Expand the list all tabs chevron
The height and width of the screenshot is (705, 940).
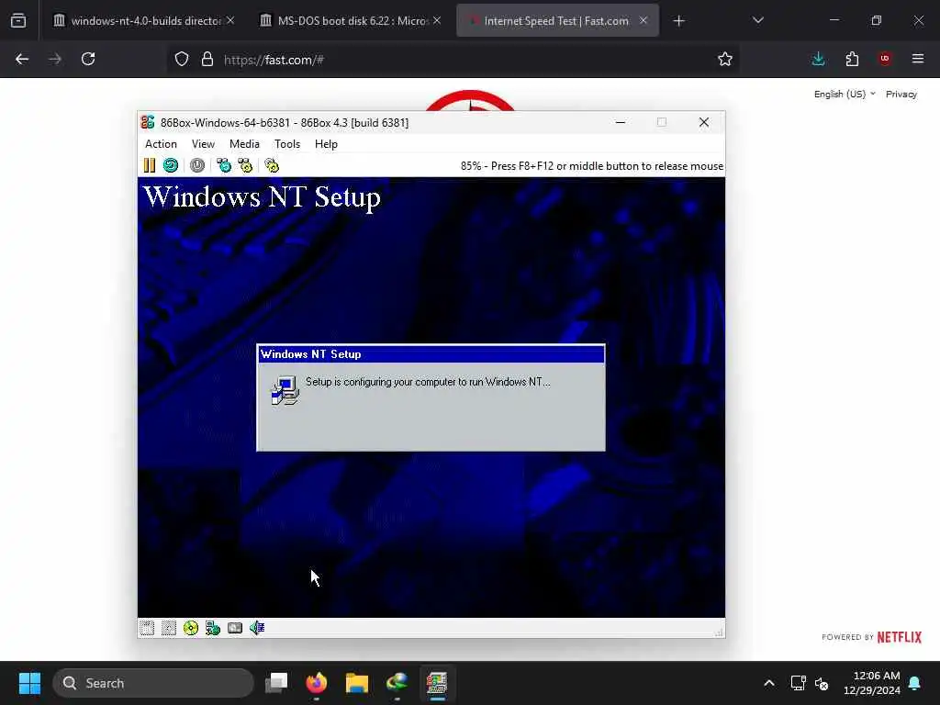point(757,20)
